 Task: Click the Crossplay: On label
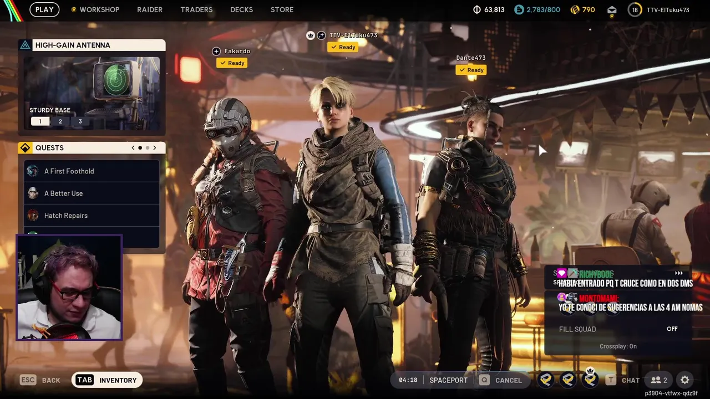click(618, 346)
